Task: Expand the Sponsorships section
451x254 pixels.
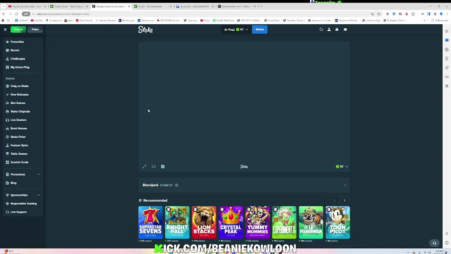Action: (23, 195)
